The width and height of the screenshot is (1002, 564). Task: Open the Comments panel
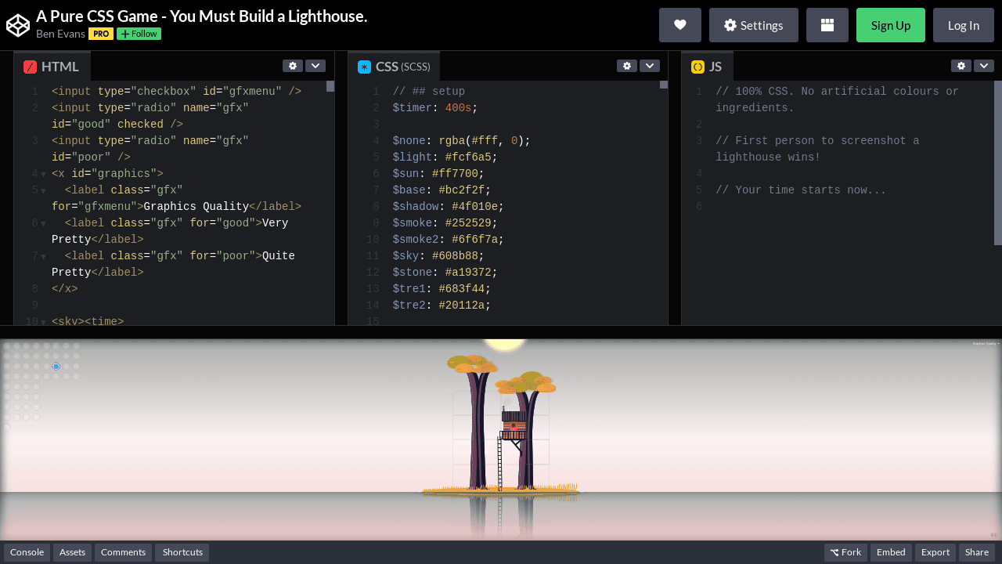[123, 552]
